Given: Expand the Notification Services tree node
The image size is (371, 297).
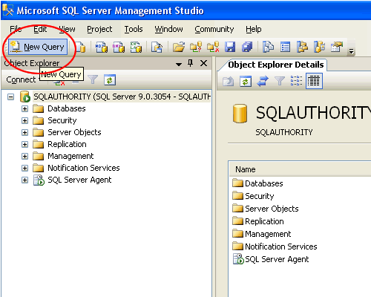Looking at the screenshot, I should pos(24,168).
